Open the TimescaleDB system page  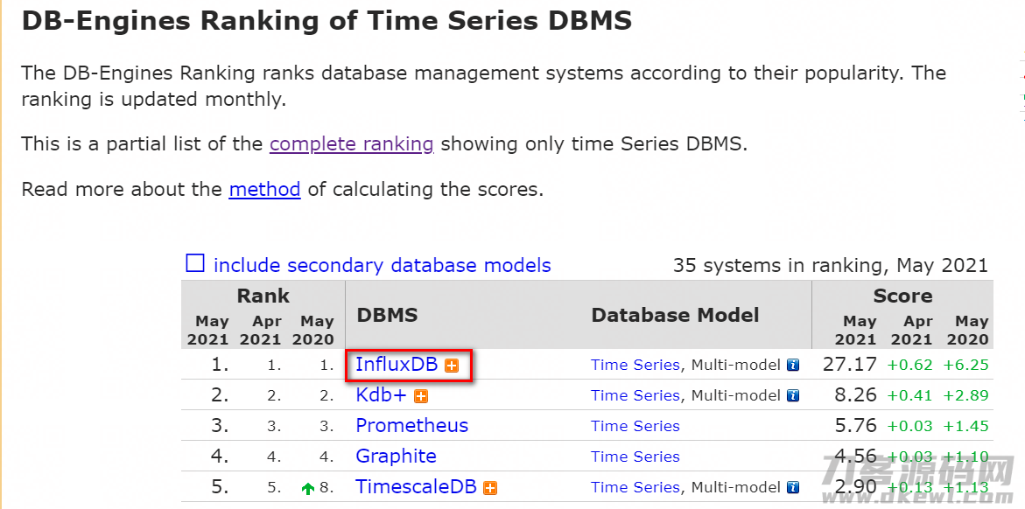[x=416, y=487]
